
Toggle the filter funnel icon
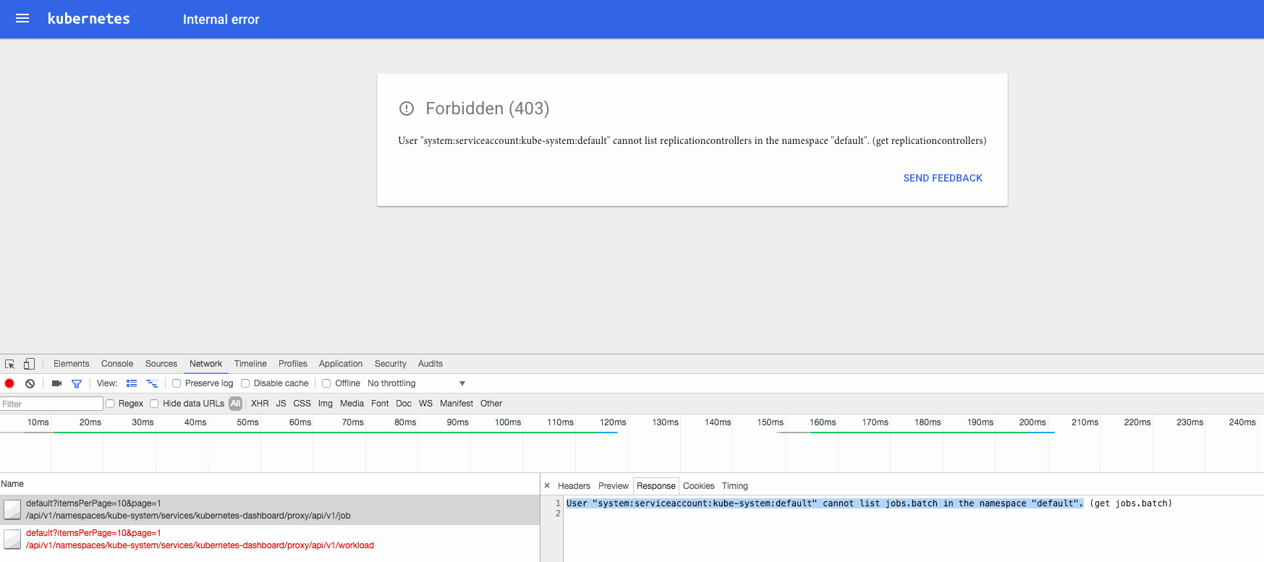click(x=77, y=383)
